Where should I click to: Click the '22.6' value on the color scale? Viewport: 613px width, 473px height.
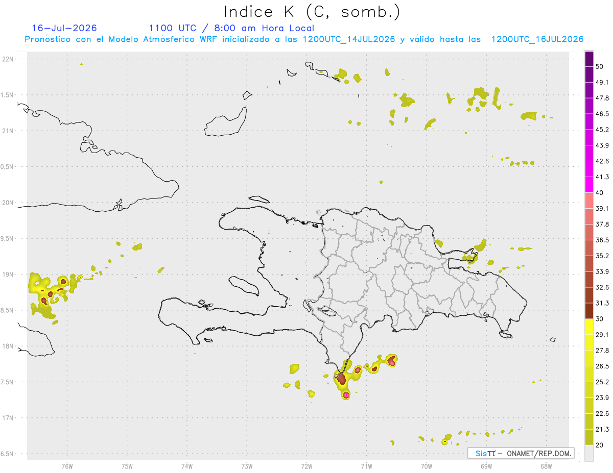(602, 413)
